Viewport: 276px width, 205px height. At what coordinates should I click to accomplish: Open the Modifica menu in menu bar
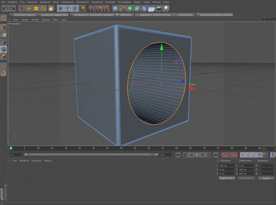coord(13,2)
